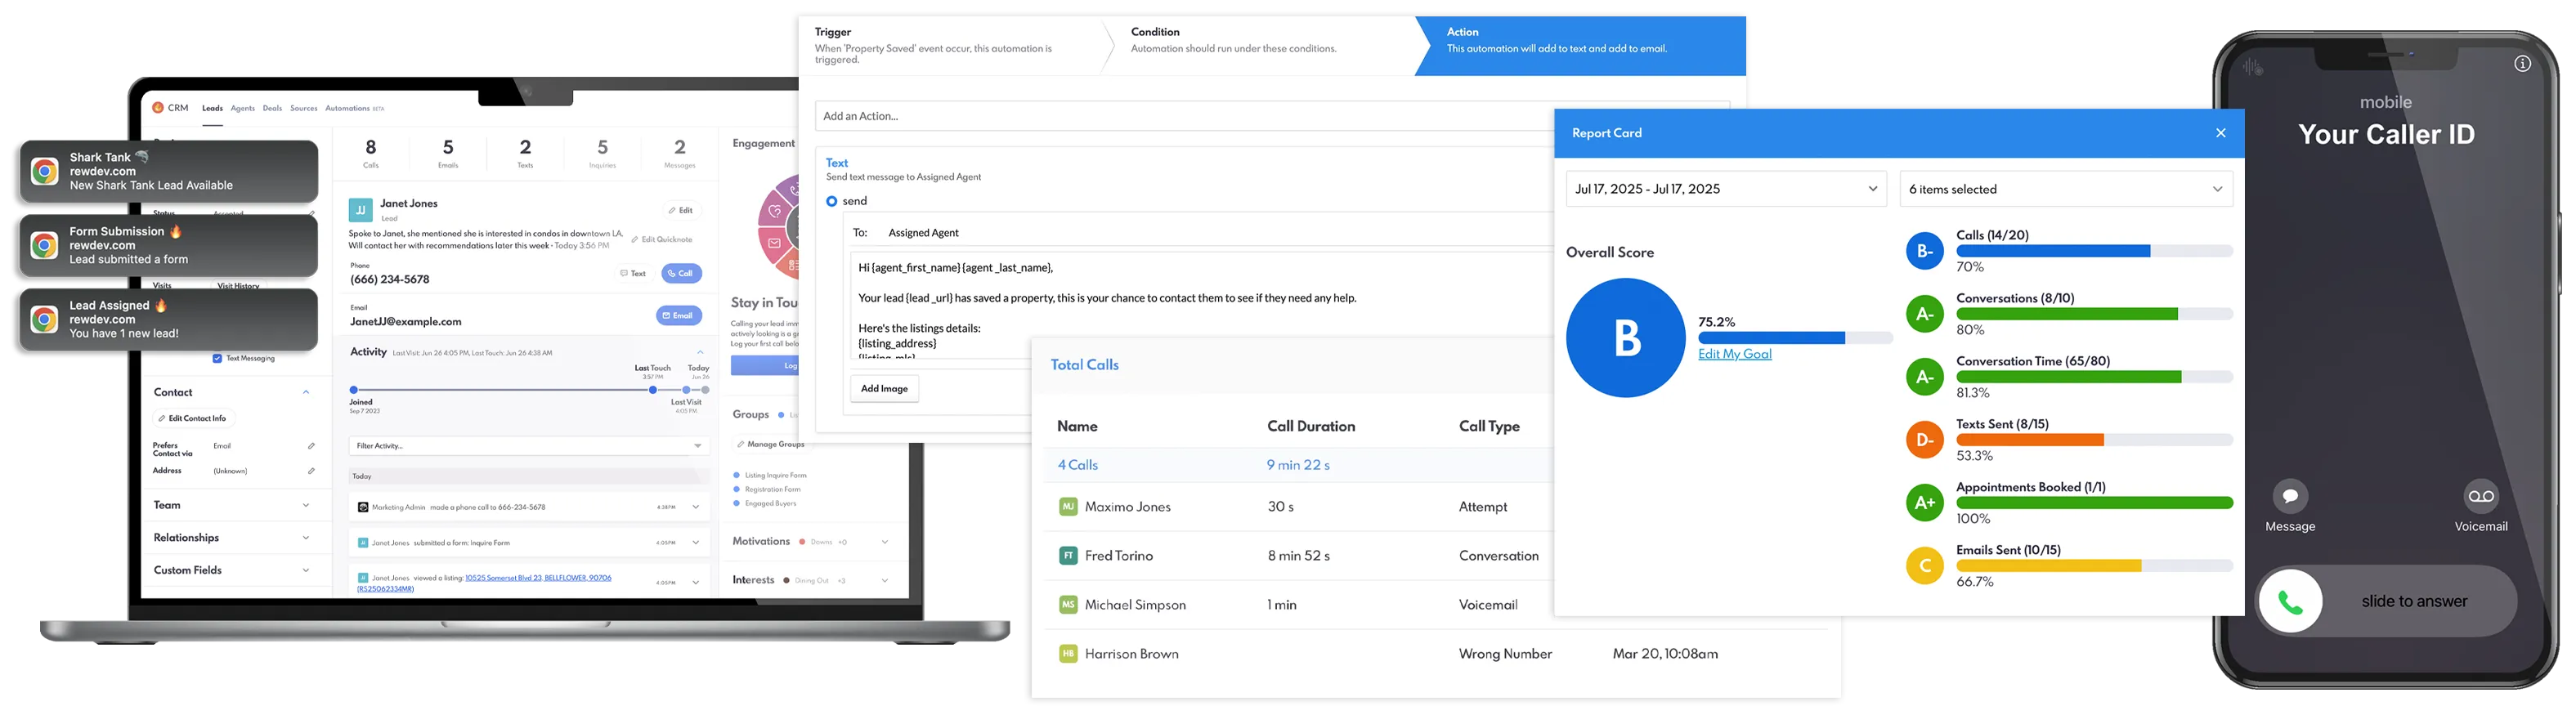
Task: Tap the Message icon on the phone
Action: 2289,496
